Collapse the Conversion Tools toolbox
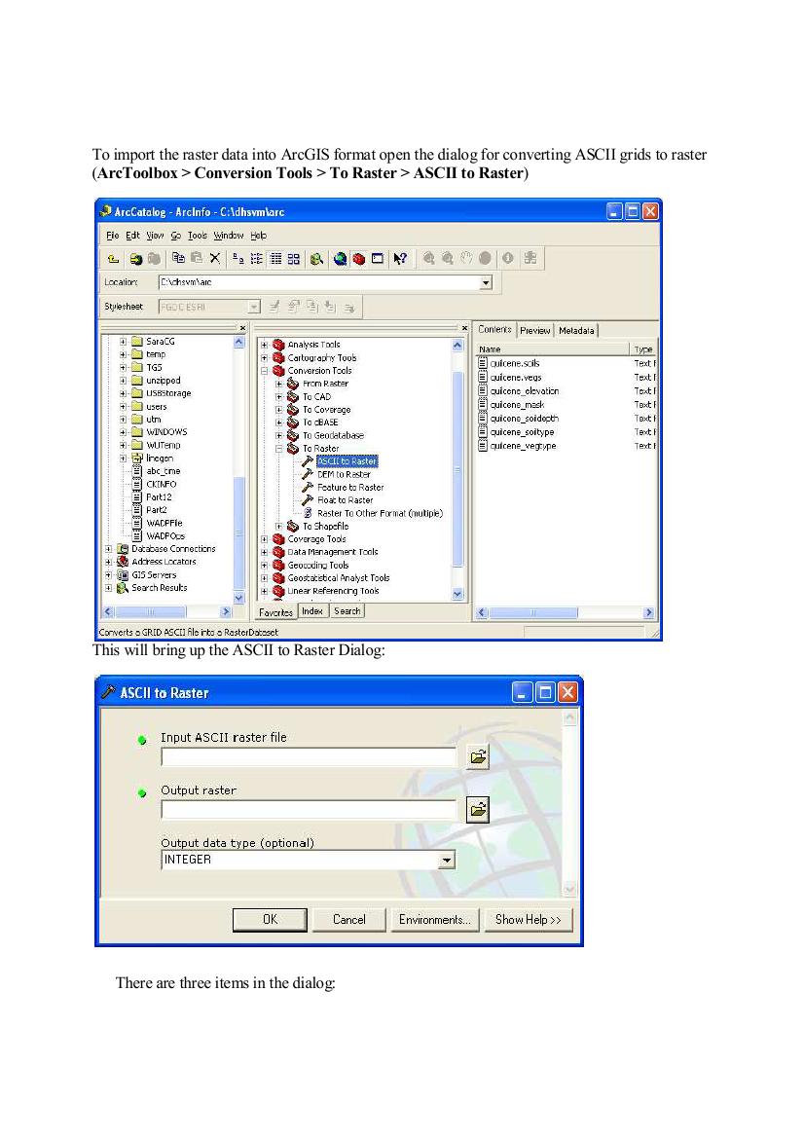This screenshot has width=804, height=1138. [x=264, y=371]
